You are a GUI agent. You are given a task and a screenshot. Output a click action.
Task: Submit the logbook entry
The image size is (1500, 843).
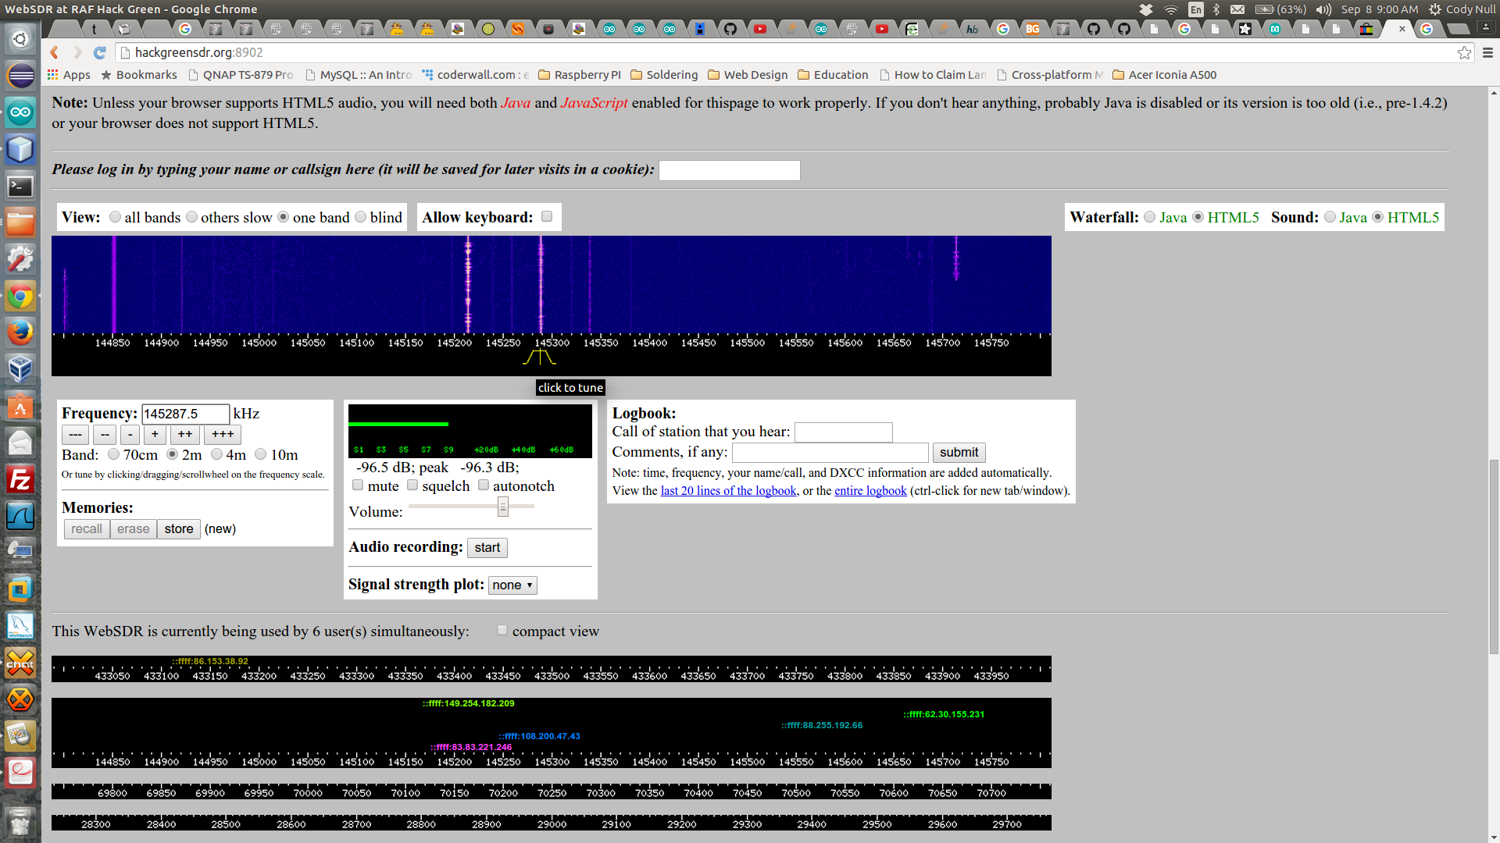click(x=959, y=453)
